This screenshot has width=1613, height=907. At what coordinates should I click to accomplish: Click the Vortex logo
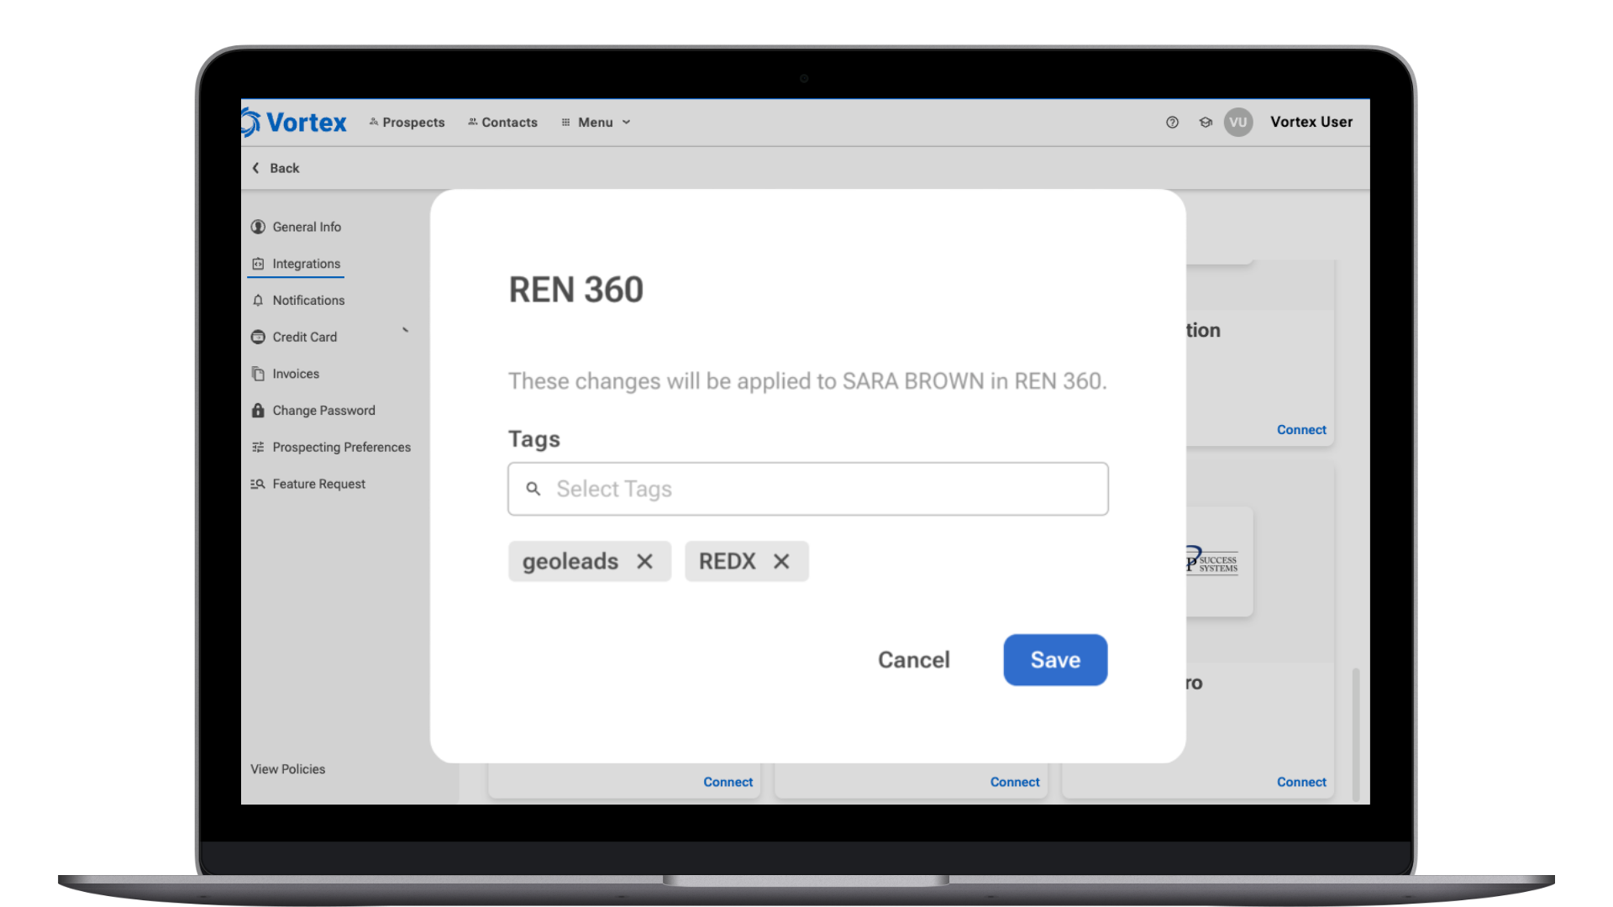tap(294, 123)
